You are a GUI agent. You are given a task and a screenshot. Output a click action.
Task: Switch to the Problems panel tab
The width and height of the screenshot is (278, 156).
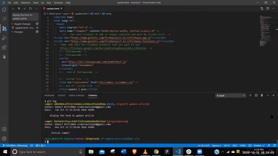click(x=49, y=95)
